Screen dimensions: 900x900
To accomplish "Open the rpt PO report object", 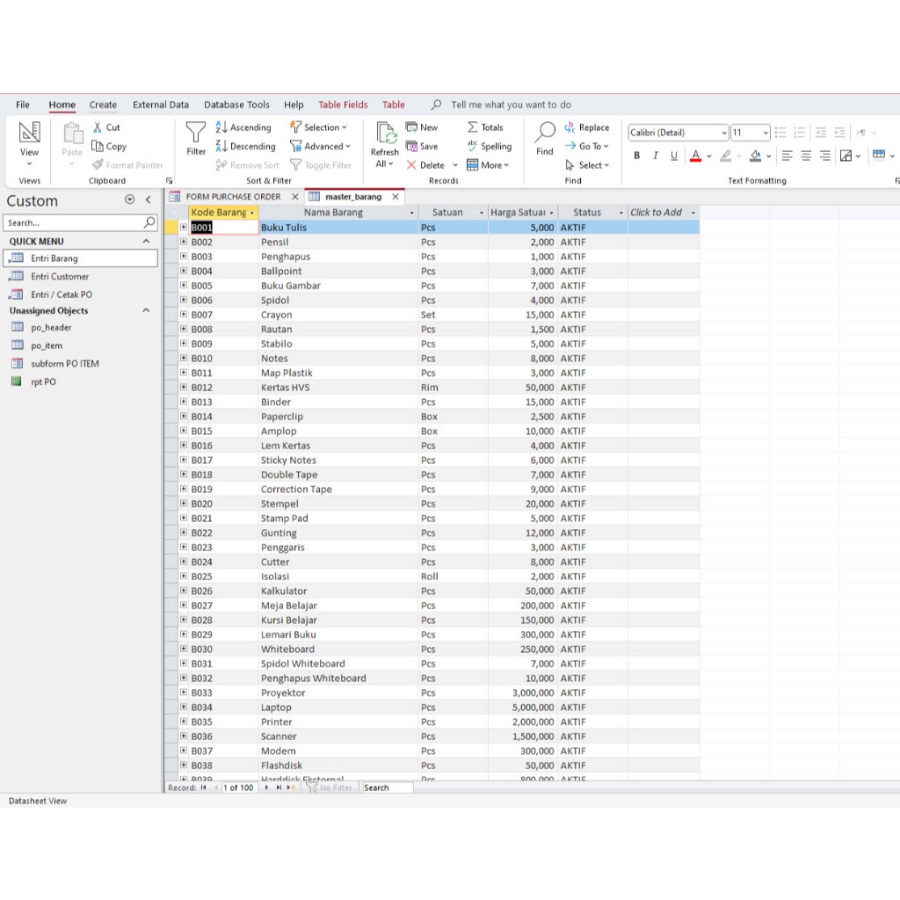I will coord(43,381).
